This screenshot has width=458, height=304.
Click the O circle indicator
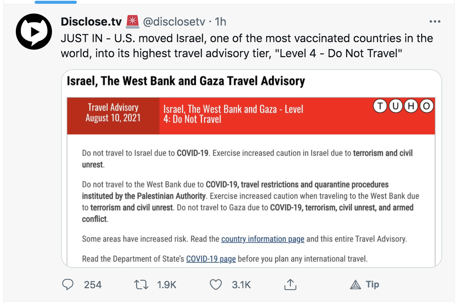[x=426, y=106]
